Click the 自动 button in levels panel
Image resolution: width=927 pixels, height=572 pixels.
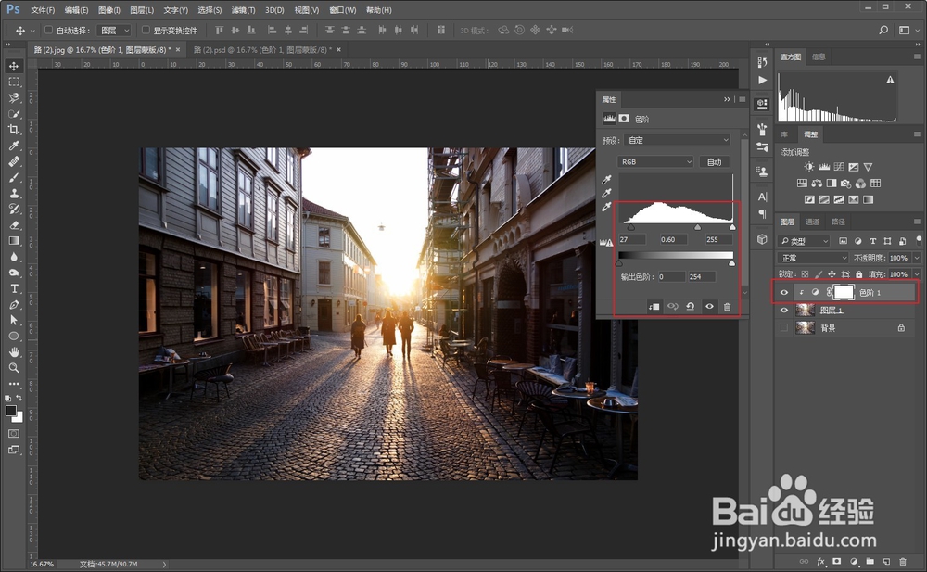point(714,162)
